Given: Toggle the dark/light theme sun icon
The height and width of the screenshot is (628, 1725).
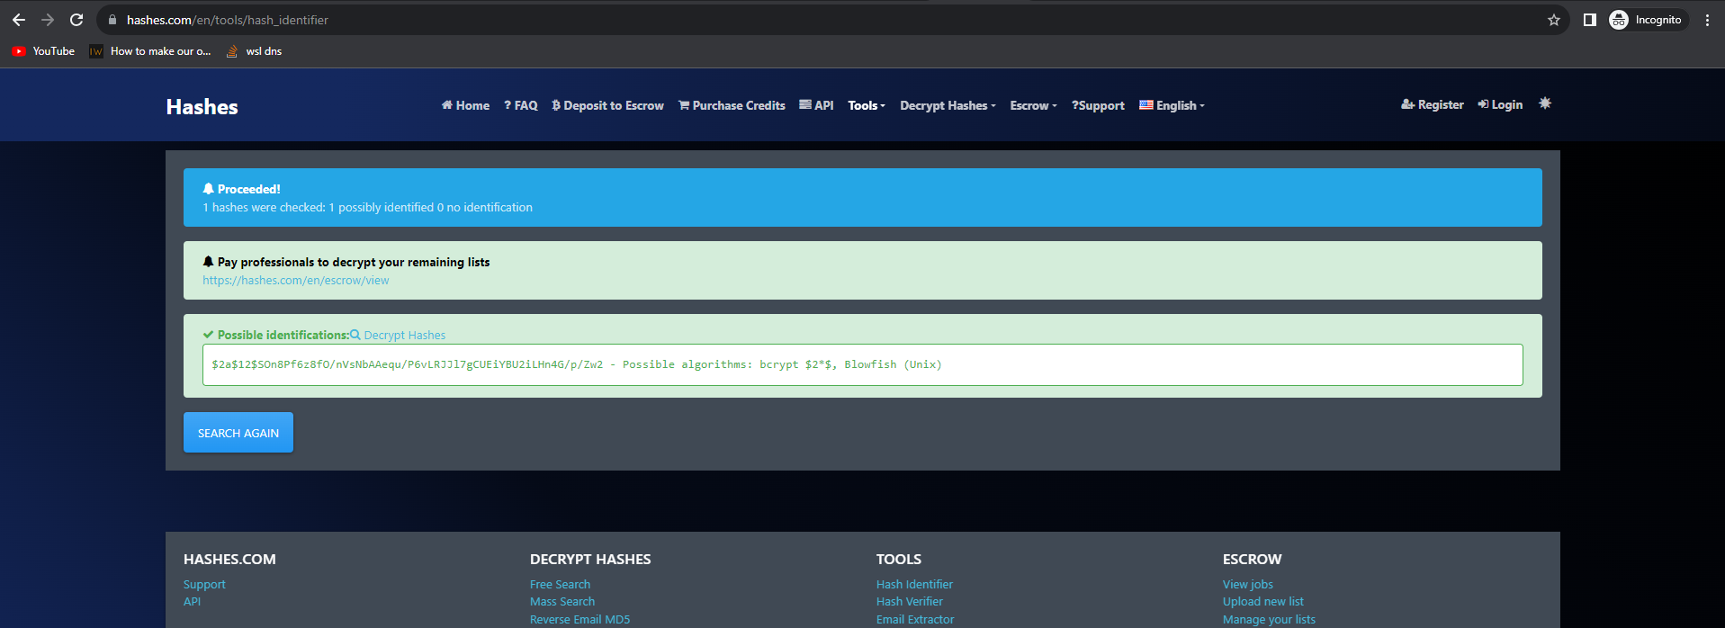Looking at the screenshot, I should click(1544, 103).
